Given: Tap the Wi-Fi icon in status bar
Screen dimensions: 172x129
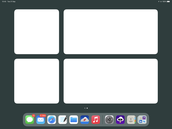Looking at the screenshot, I should 161,2.
